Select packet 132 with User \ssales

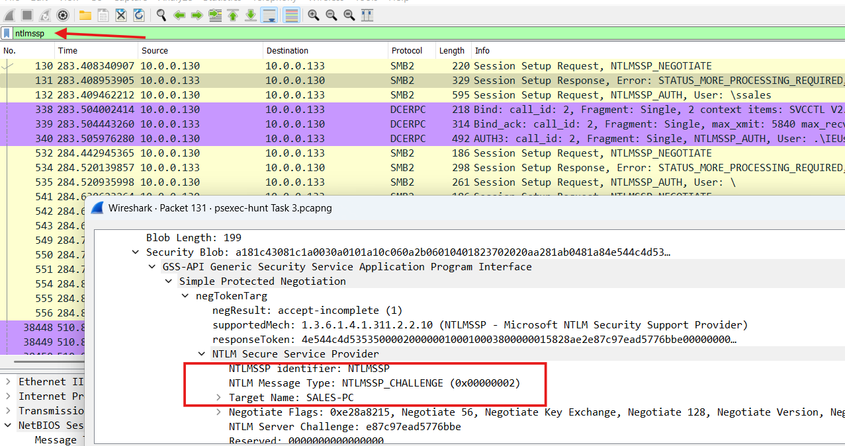422,95
